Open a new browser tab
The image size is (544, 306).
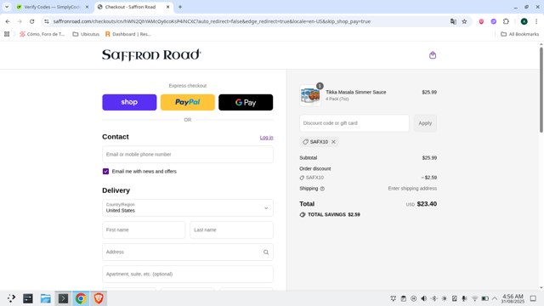tap(180, 7)
